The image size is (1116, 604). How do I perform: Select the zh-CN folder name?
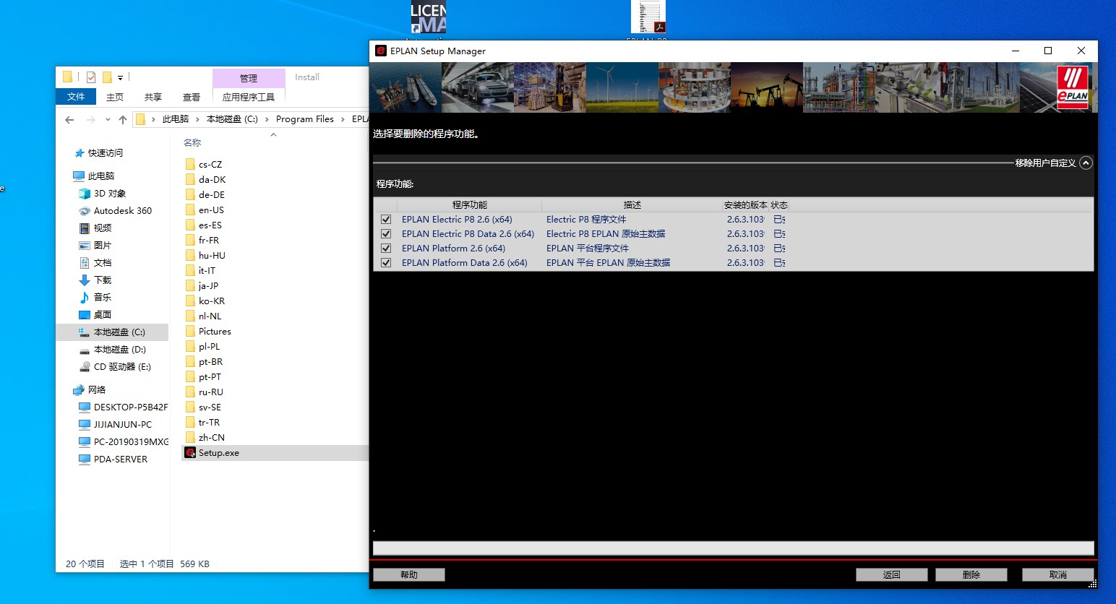(x=212, y=438)
